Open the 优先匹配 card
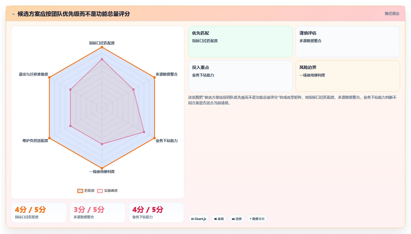Image resolution: width=411 pixels, height=234 pixels. point(240,42)
